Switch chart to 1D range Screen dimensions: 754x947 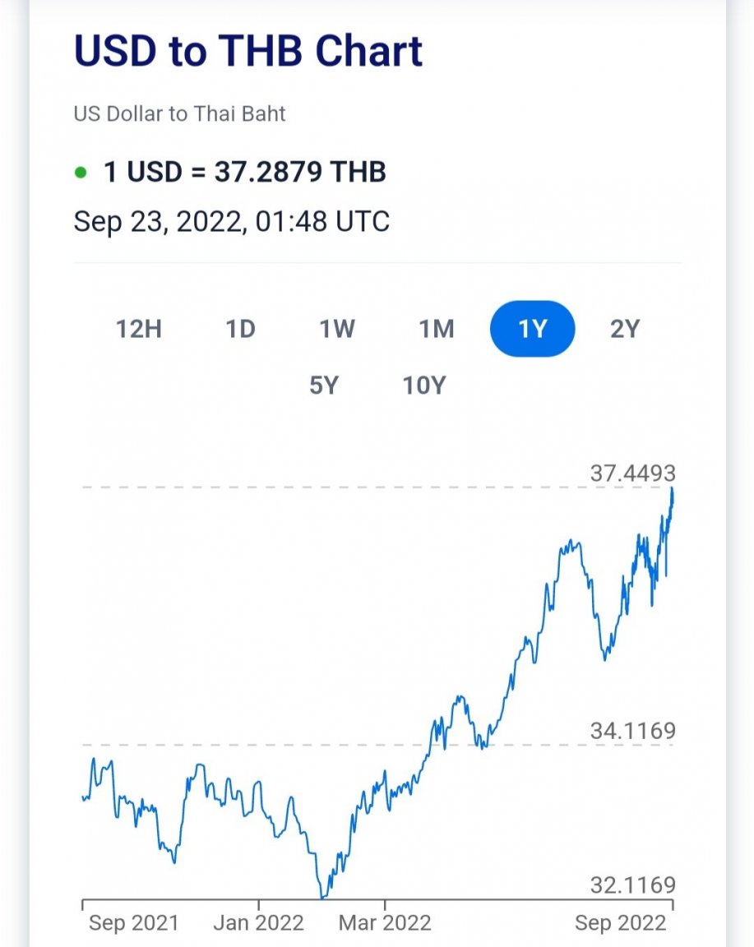tap(240, 329)
